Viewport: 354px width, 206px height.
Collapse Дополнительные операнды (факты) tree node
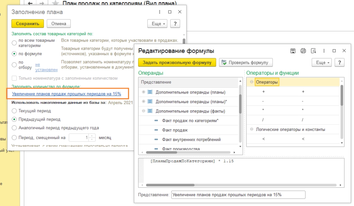(x=144, y=111)
